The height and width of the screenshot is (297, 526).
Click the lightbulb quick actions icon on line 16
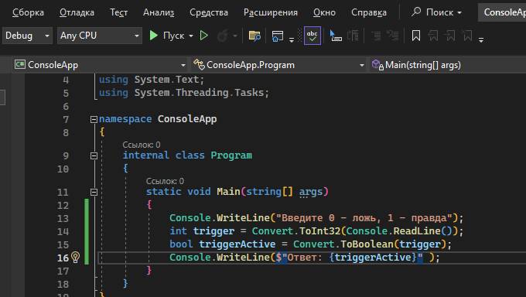coord(76,258)
